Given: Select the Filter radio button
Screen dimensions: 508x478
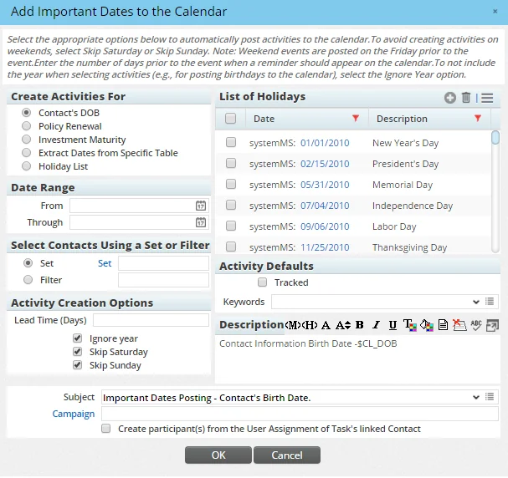Looking at the screenshot, I should pyautogui.click(x=28, y=279).
